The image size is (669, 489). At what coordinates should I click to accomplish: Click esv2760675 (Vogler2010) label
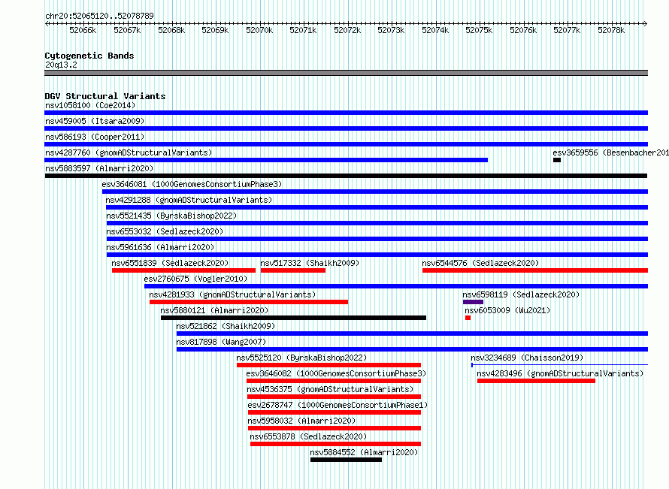pos(195,279)
